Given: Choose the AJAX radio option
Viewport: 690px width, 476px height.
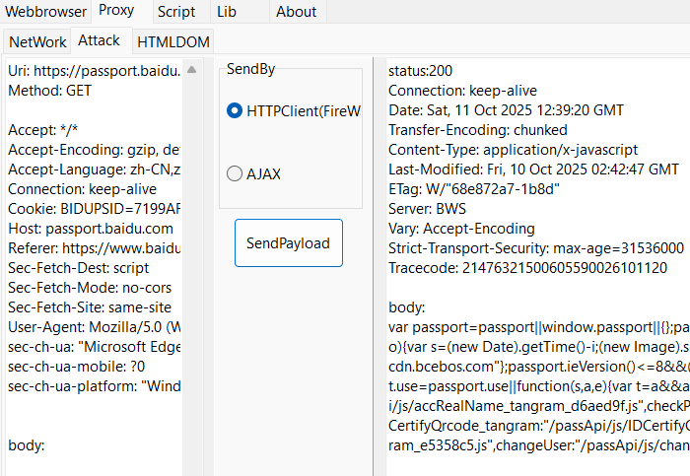Looking at the screenshot, I should tap(235, 173).
